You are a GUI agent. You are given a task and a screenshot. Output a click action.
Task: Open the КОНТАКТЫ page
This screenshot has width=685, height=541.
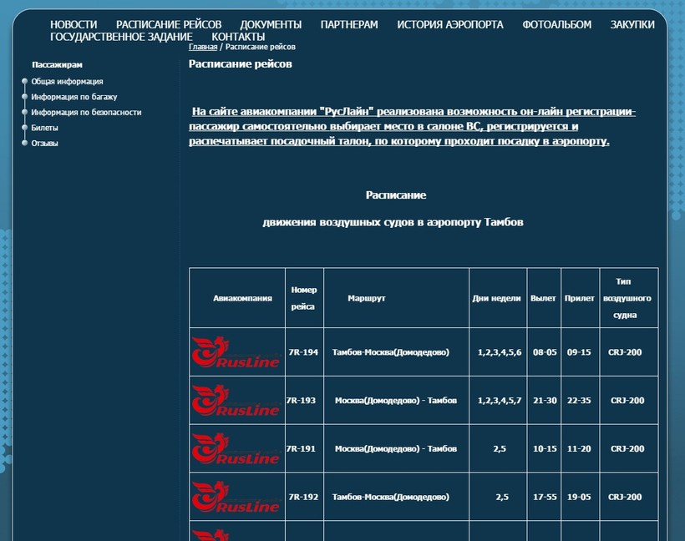pos(238,37)
